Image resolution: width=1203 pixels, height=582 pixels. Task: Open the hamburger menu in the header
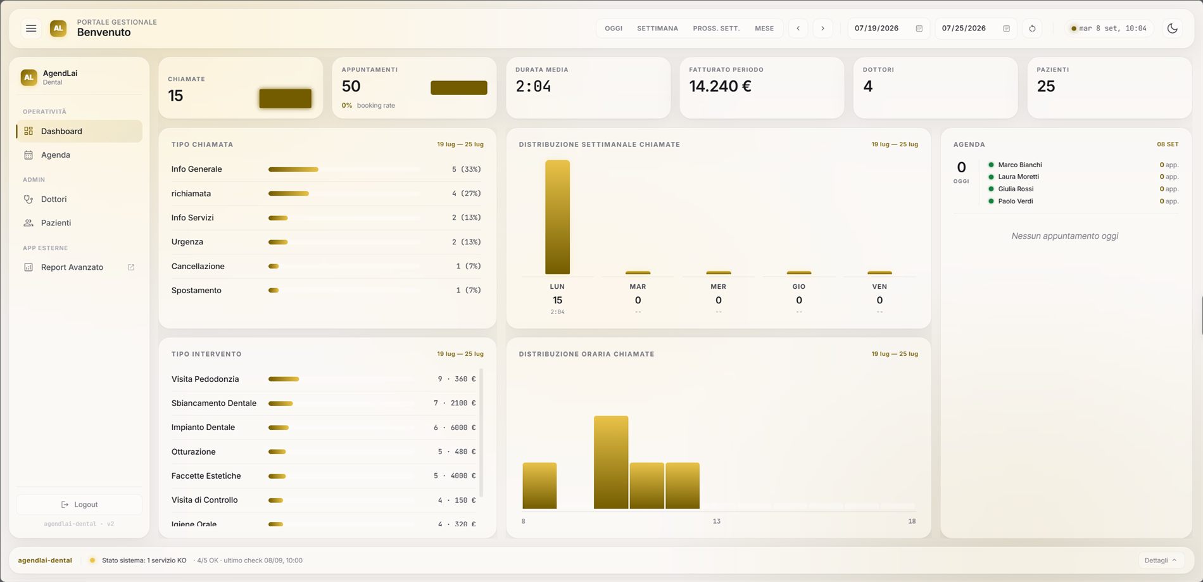[31, 28]
